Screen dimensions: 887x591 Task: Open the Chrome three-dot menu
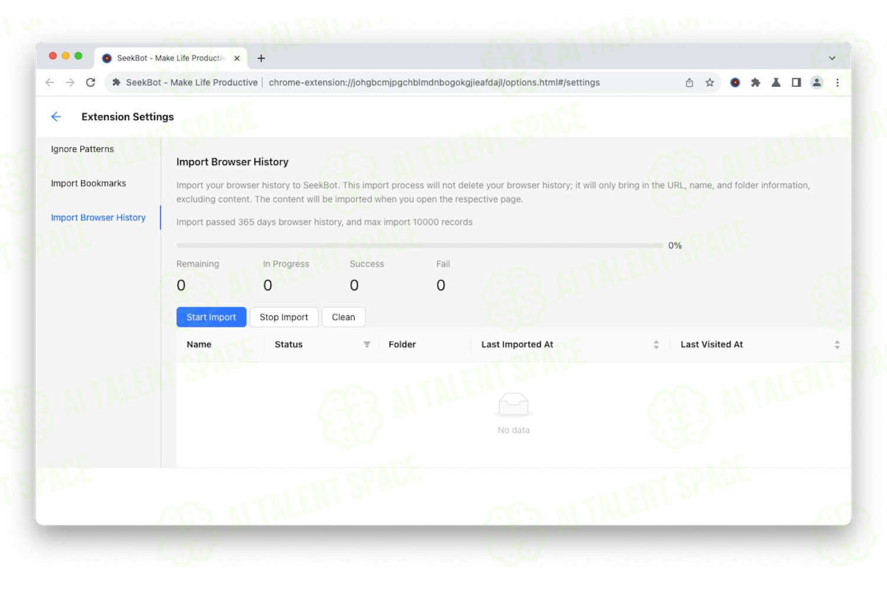click(837, 83)
